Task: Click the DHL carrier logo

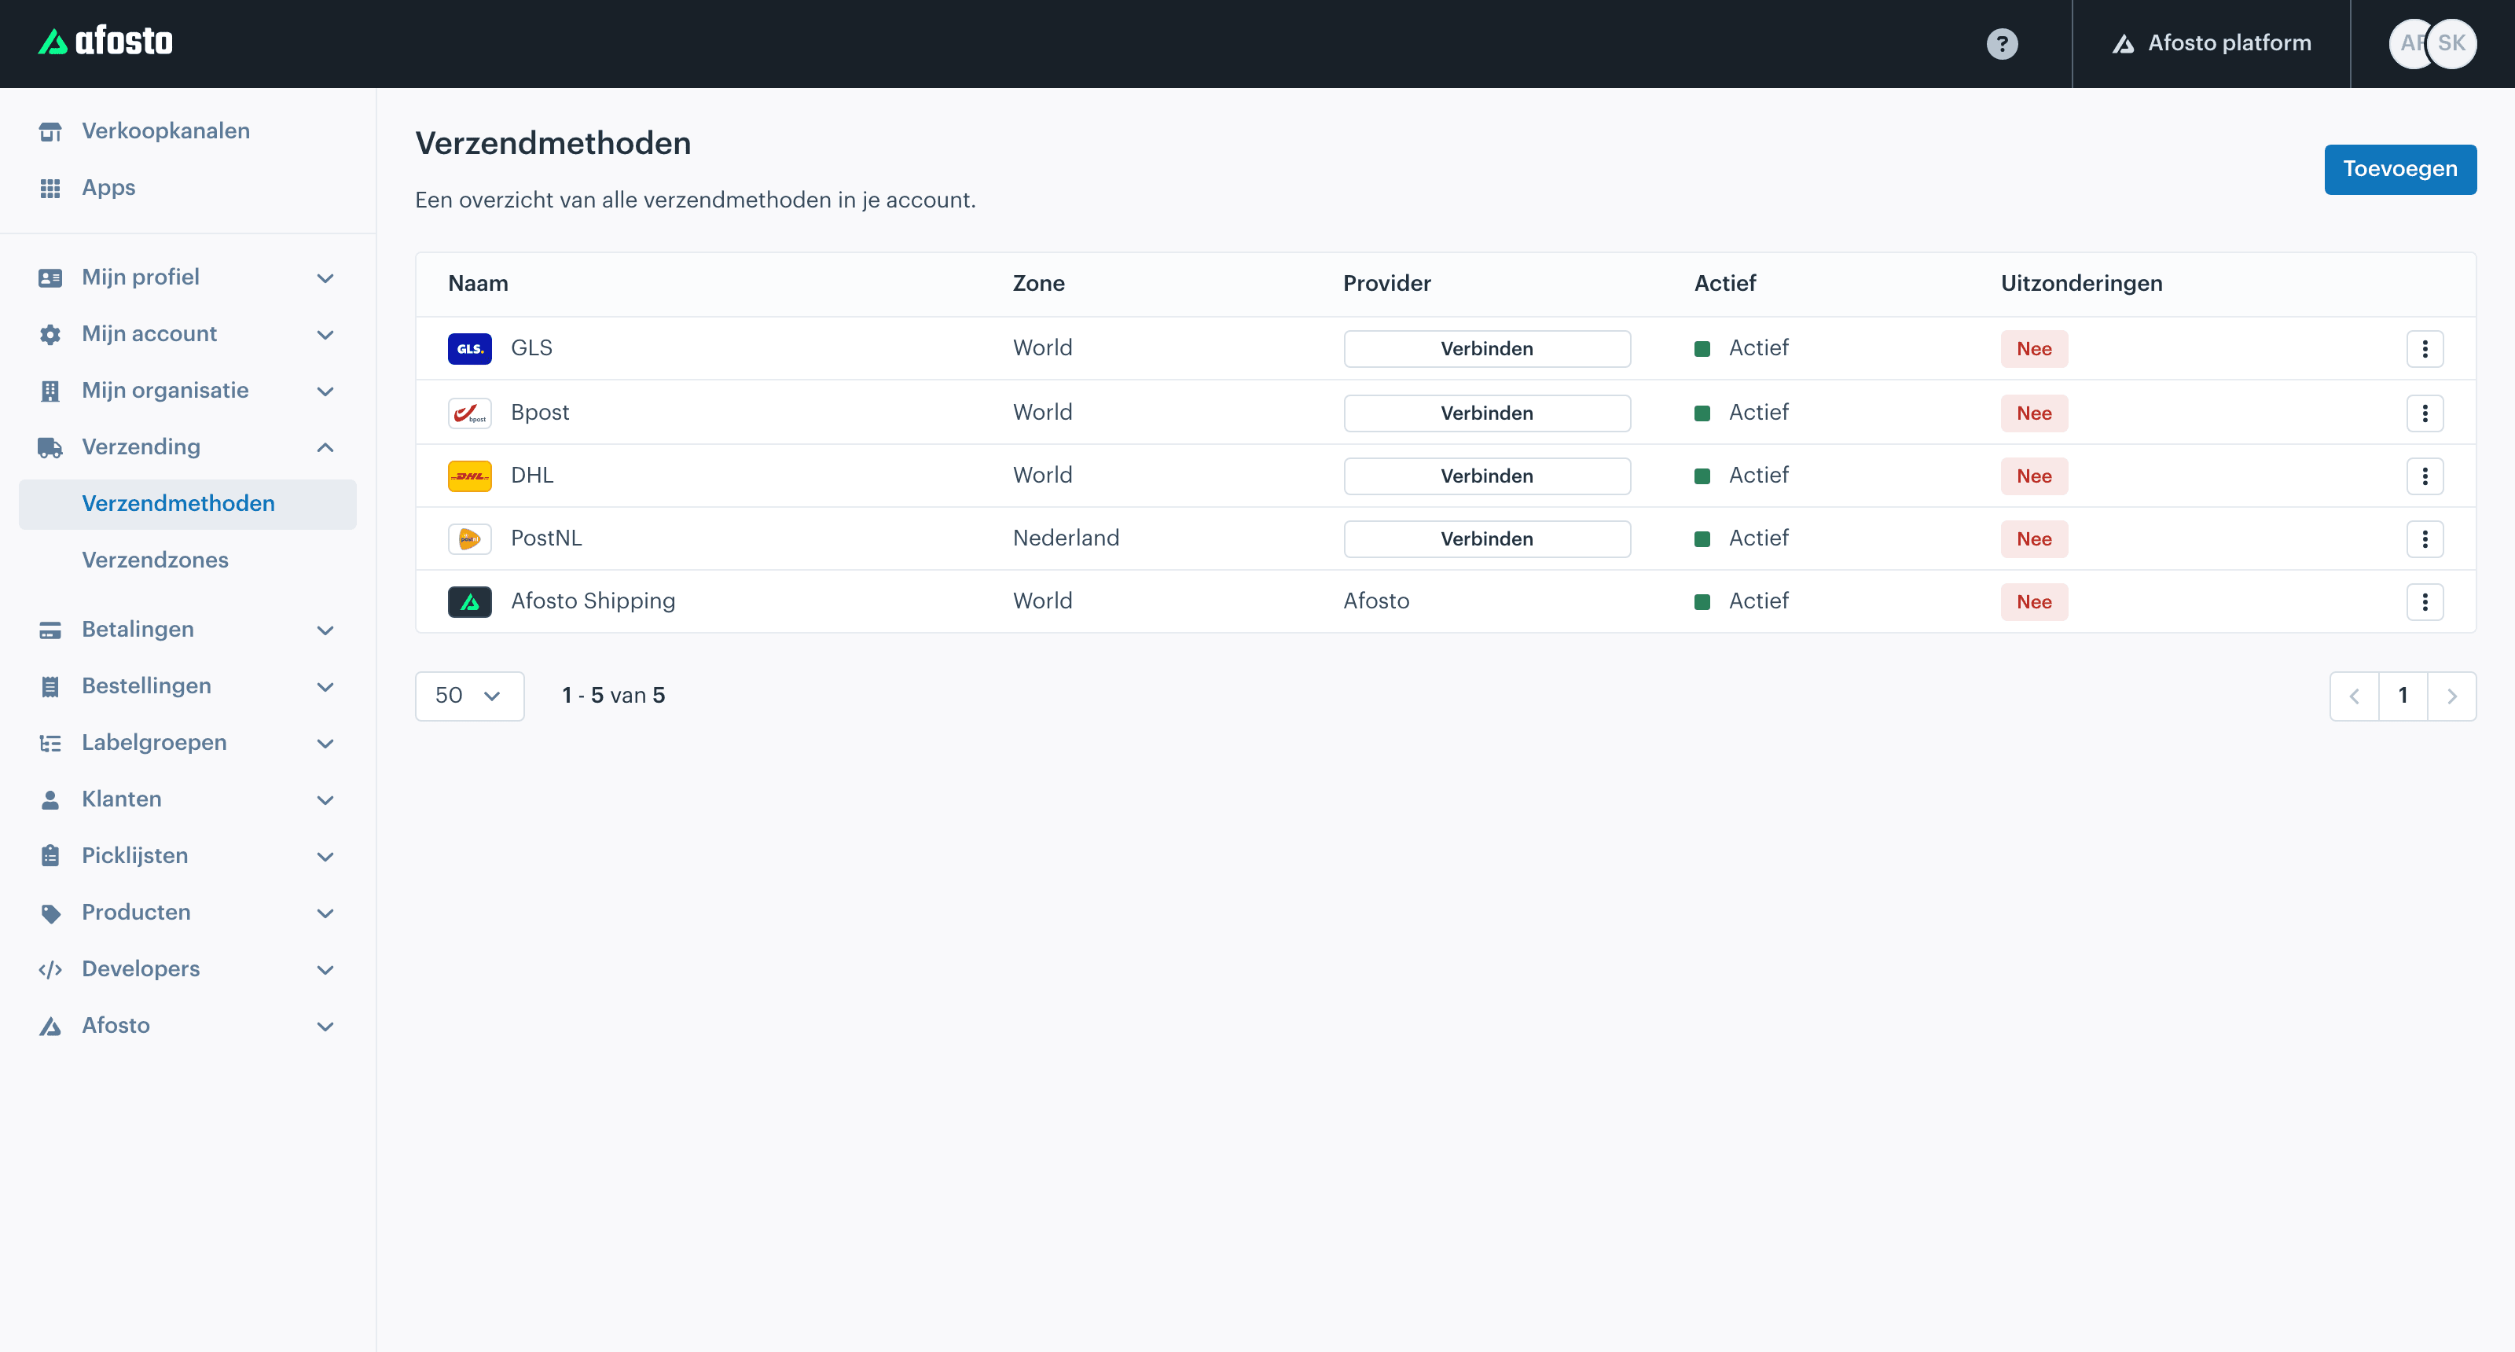Action: pyautogui.click(x=470, y=476)
